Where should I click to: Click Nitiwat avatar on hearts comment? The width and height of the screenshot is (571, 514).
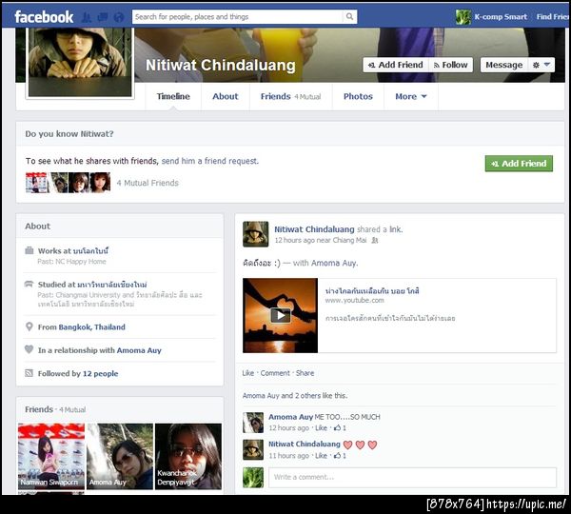pyautogui.click(x=253, y=450)
